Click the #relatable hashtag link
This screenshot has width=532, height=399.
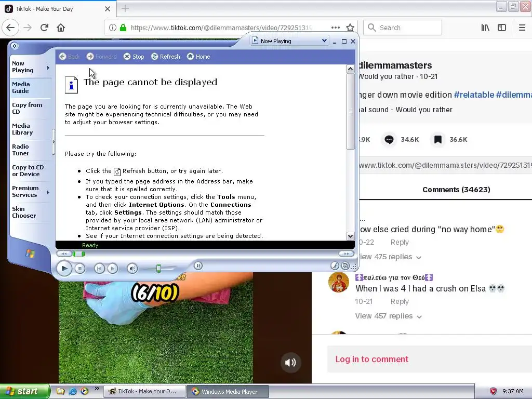coord(474,95)
